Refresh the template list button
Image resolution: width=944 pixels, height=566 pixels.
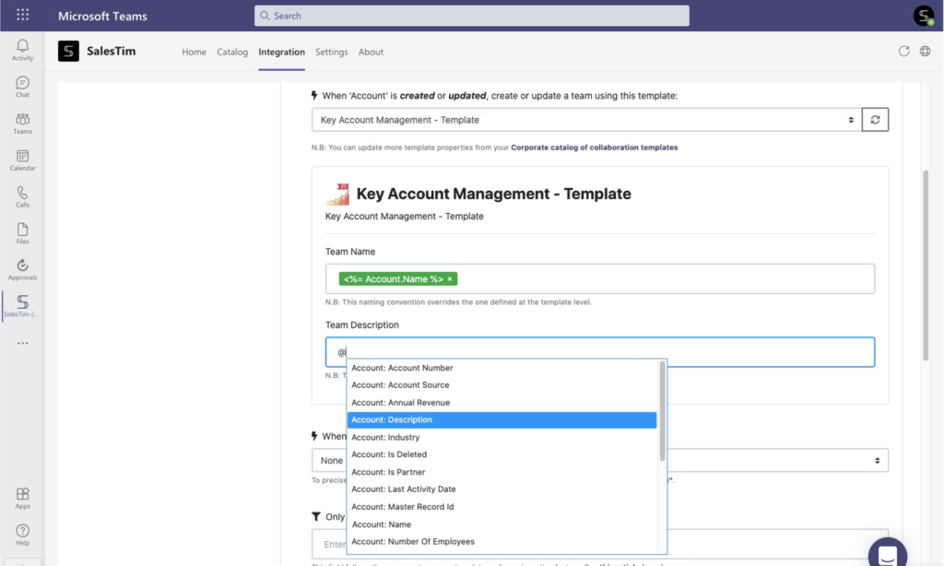[x=875, y=120]
